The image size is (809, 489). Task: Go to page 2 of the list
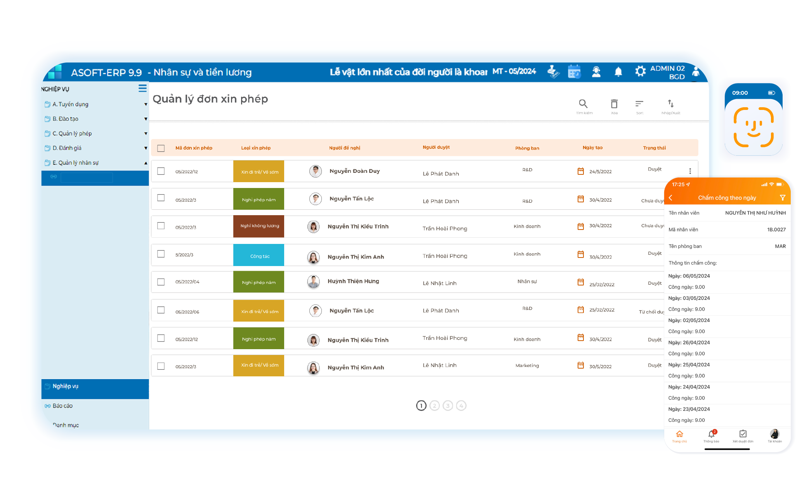434,406
